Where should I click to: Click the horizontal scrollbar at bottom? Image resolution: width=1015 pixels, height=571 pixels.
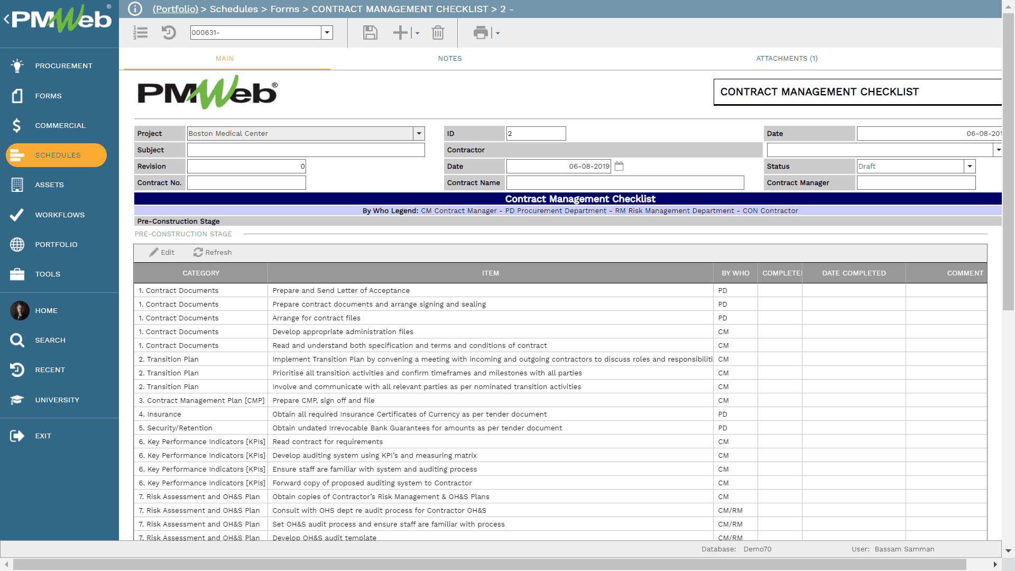(x=490, y=565)
